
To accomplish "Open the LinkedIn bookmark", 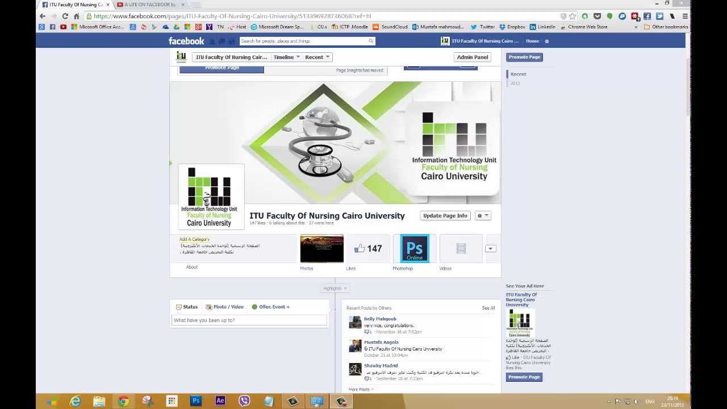I will [542, 27].
